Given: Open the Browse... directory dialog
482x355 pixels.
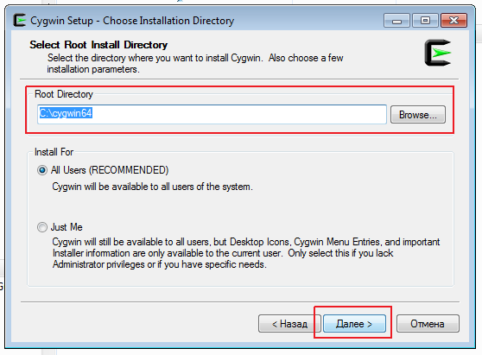Looking at the screenshot, I should click(x=418, y=115).
